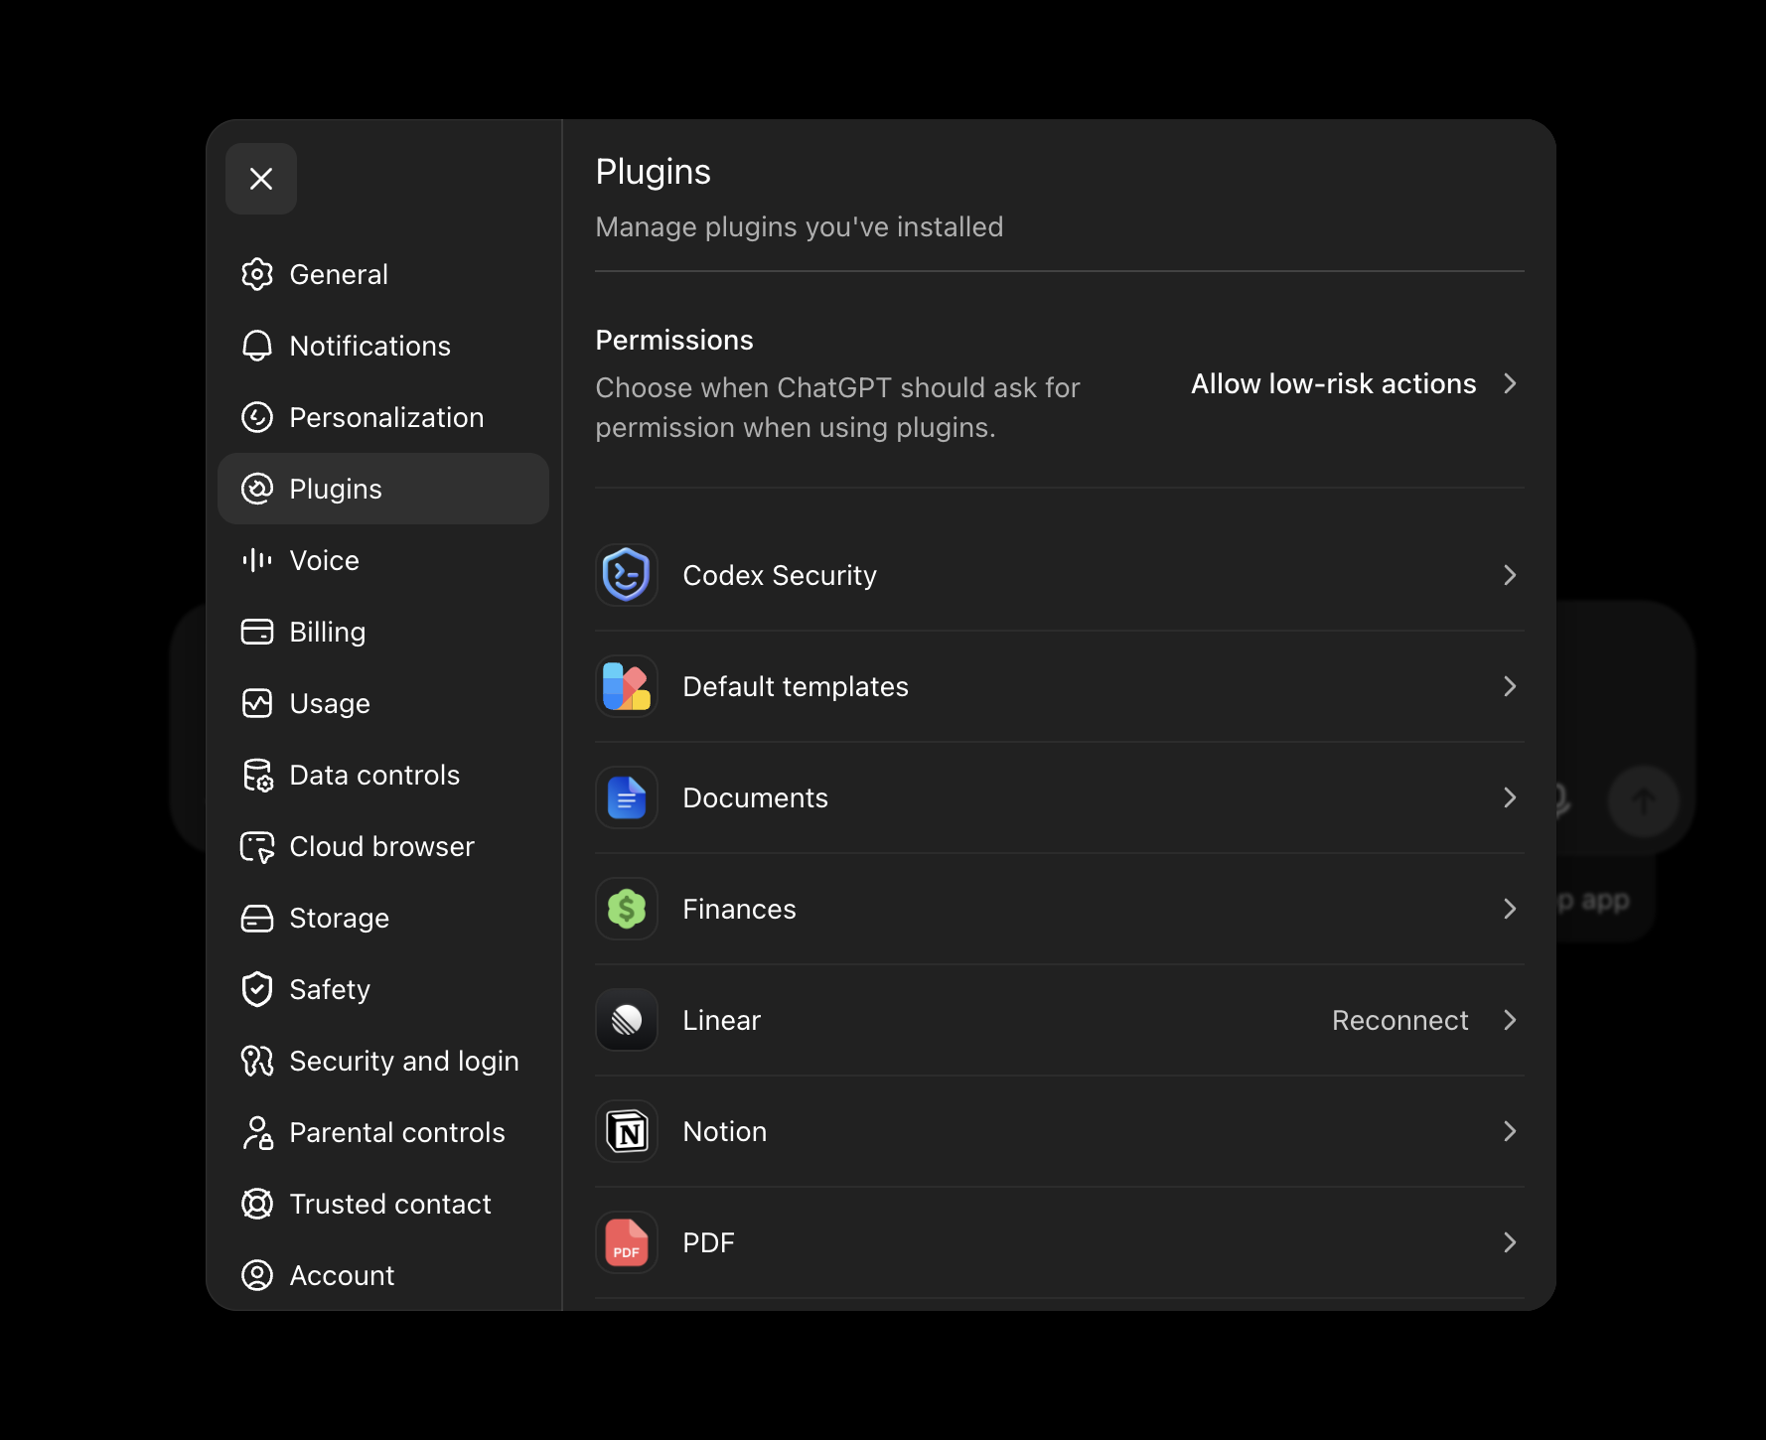The height and width of the screenshot is (1440, 1766).
Task: Reconnect the Linear plugin
Action: pos(1399,1020)
